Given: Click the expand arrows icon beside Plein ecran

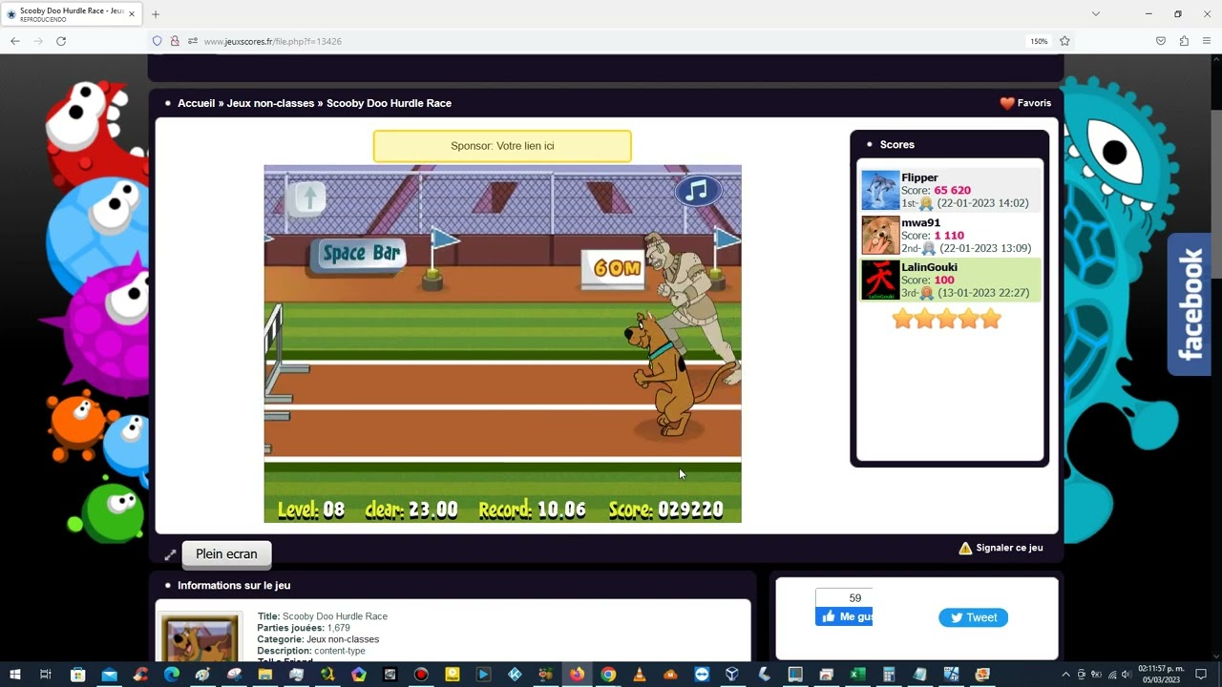Looking at the screenshot, I should pos(170,554).
